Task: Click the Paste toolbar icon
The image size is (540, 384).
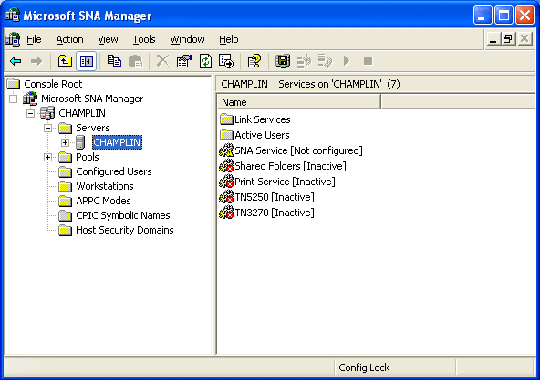Action: tap(135, 62)
